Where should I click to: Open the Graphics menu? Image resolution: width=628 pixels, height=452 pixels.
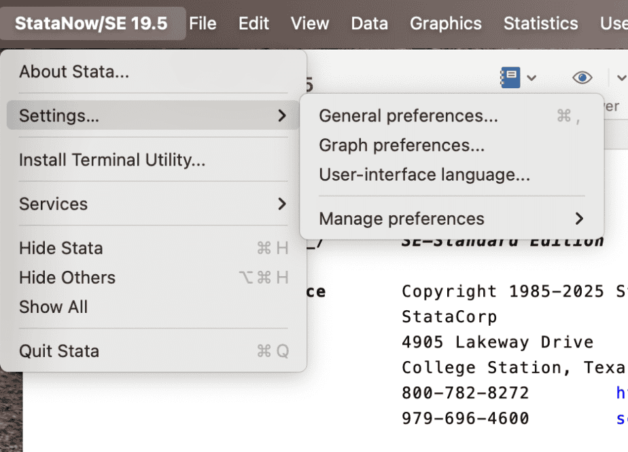point(445,23)
